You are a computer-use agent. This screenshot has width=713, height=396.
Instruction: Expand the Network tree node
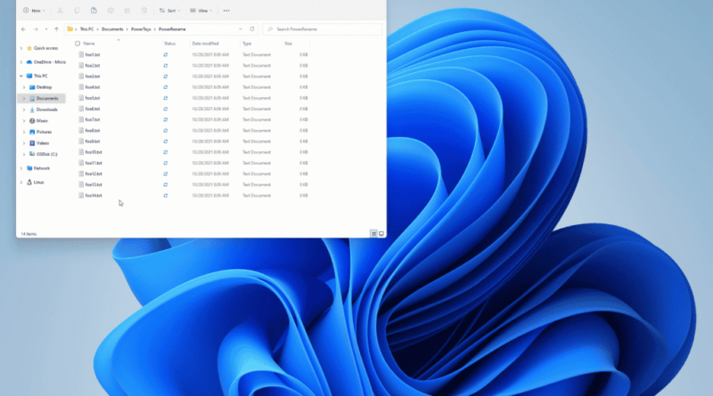pos(20,168)
